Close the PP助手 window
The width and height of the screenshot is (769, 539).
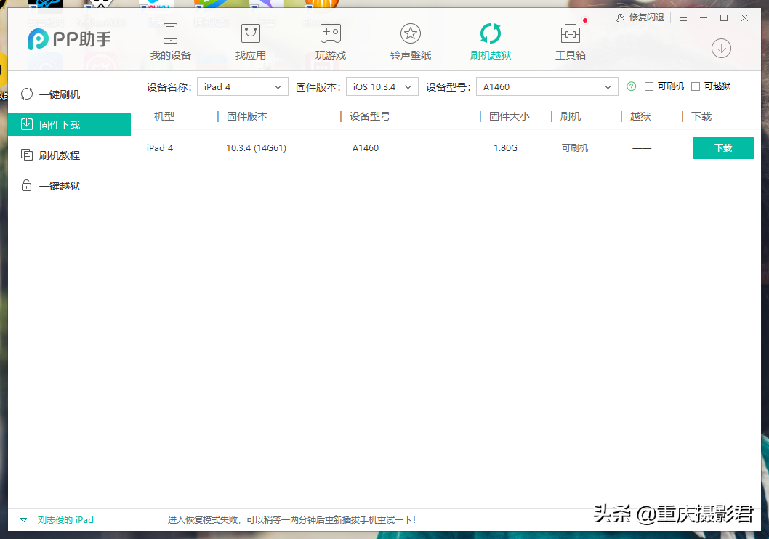click(744, 17)
